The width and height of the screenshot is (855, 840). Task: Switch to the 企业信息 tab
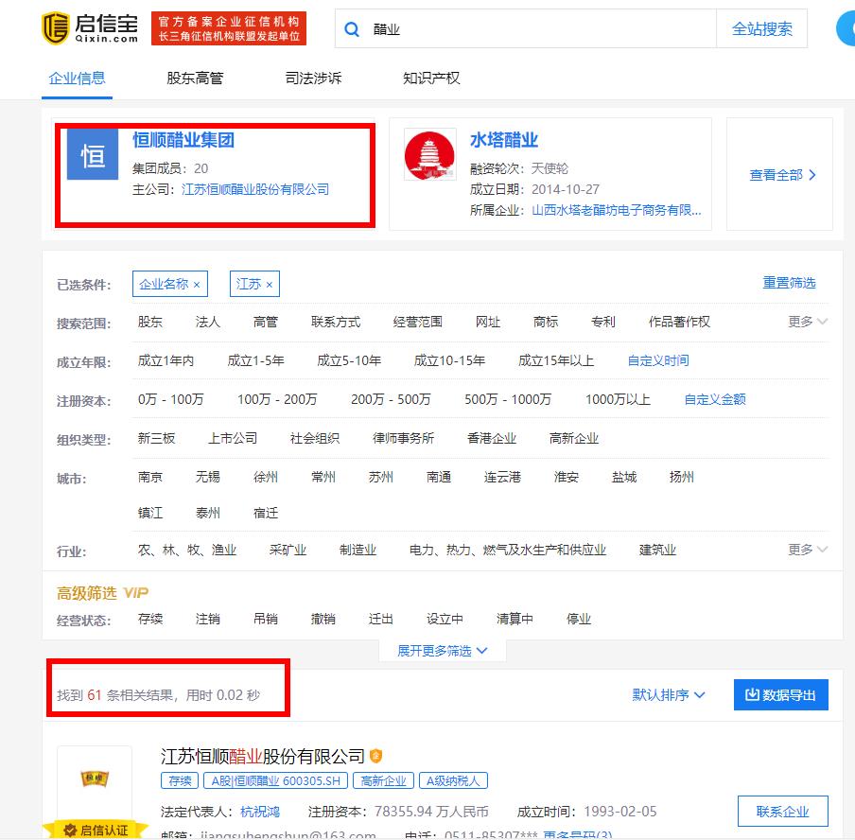(77, 79)
